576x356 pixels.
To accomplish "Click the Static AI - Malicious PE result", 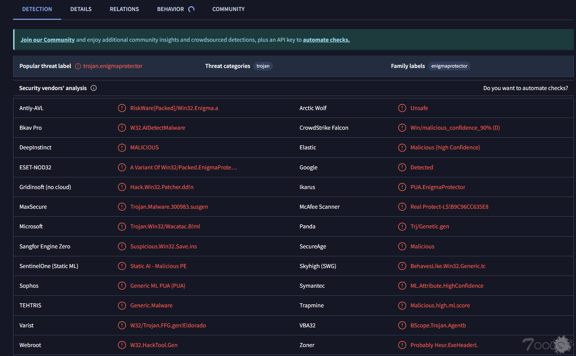I will coord(158,266).
